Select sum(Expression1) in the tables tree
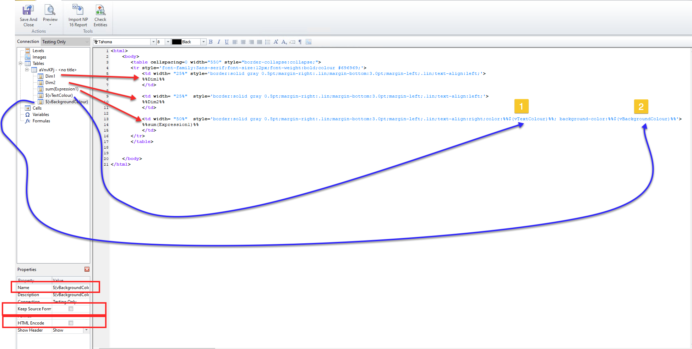Screen dimensions: 692x349 61,89
